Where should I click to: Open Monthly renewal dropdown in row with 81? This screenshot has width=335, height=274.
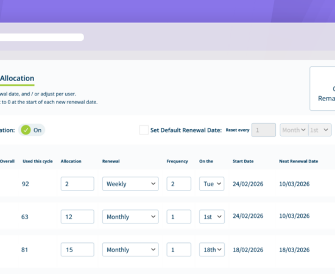coord(130,250)
